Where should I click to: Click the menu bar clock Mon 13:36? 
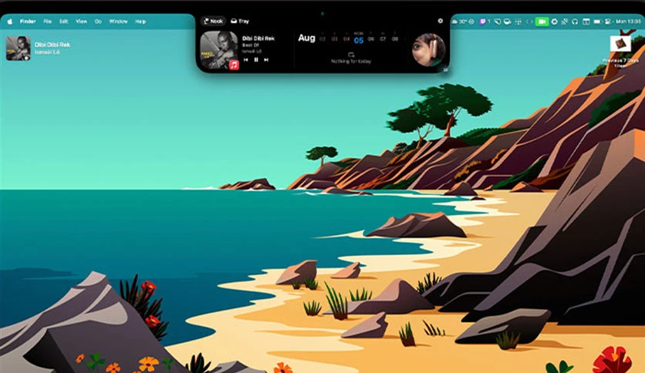coord(628,22)
